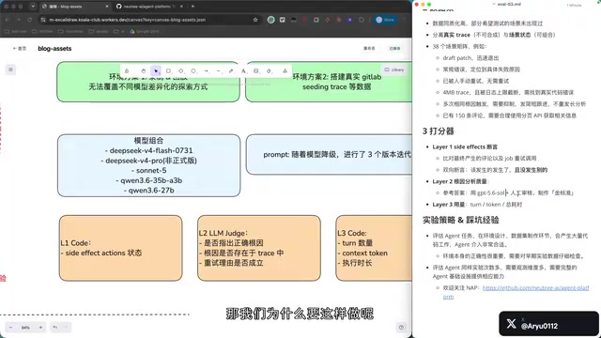Select the pencil freedraw tool
The image size is (601, 338).
[x=231, y=71]
